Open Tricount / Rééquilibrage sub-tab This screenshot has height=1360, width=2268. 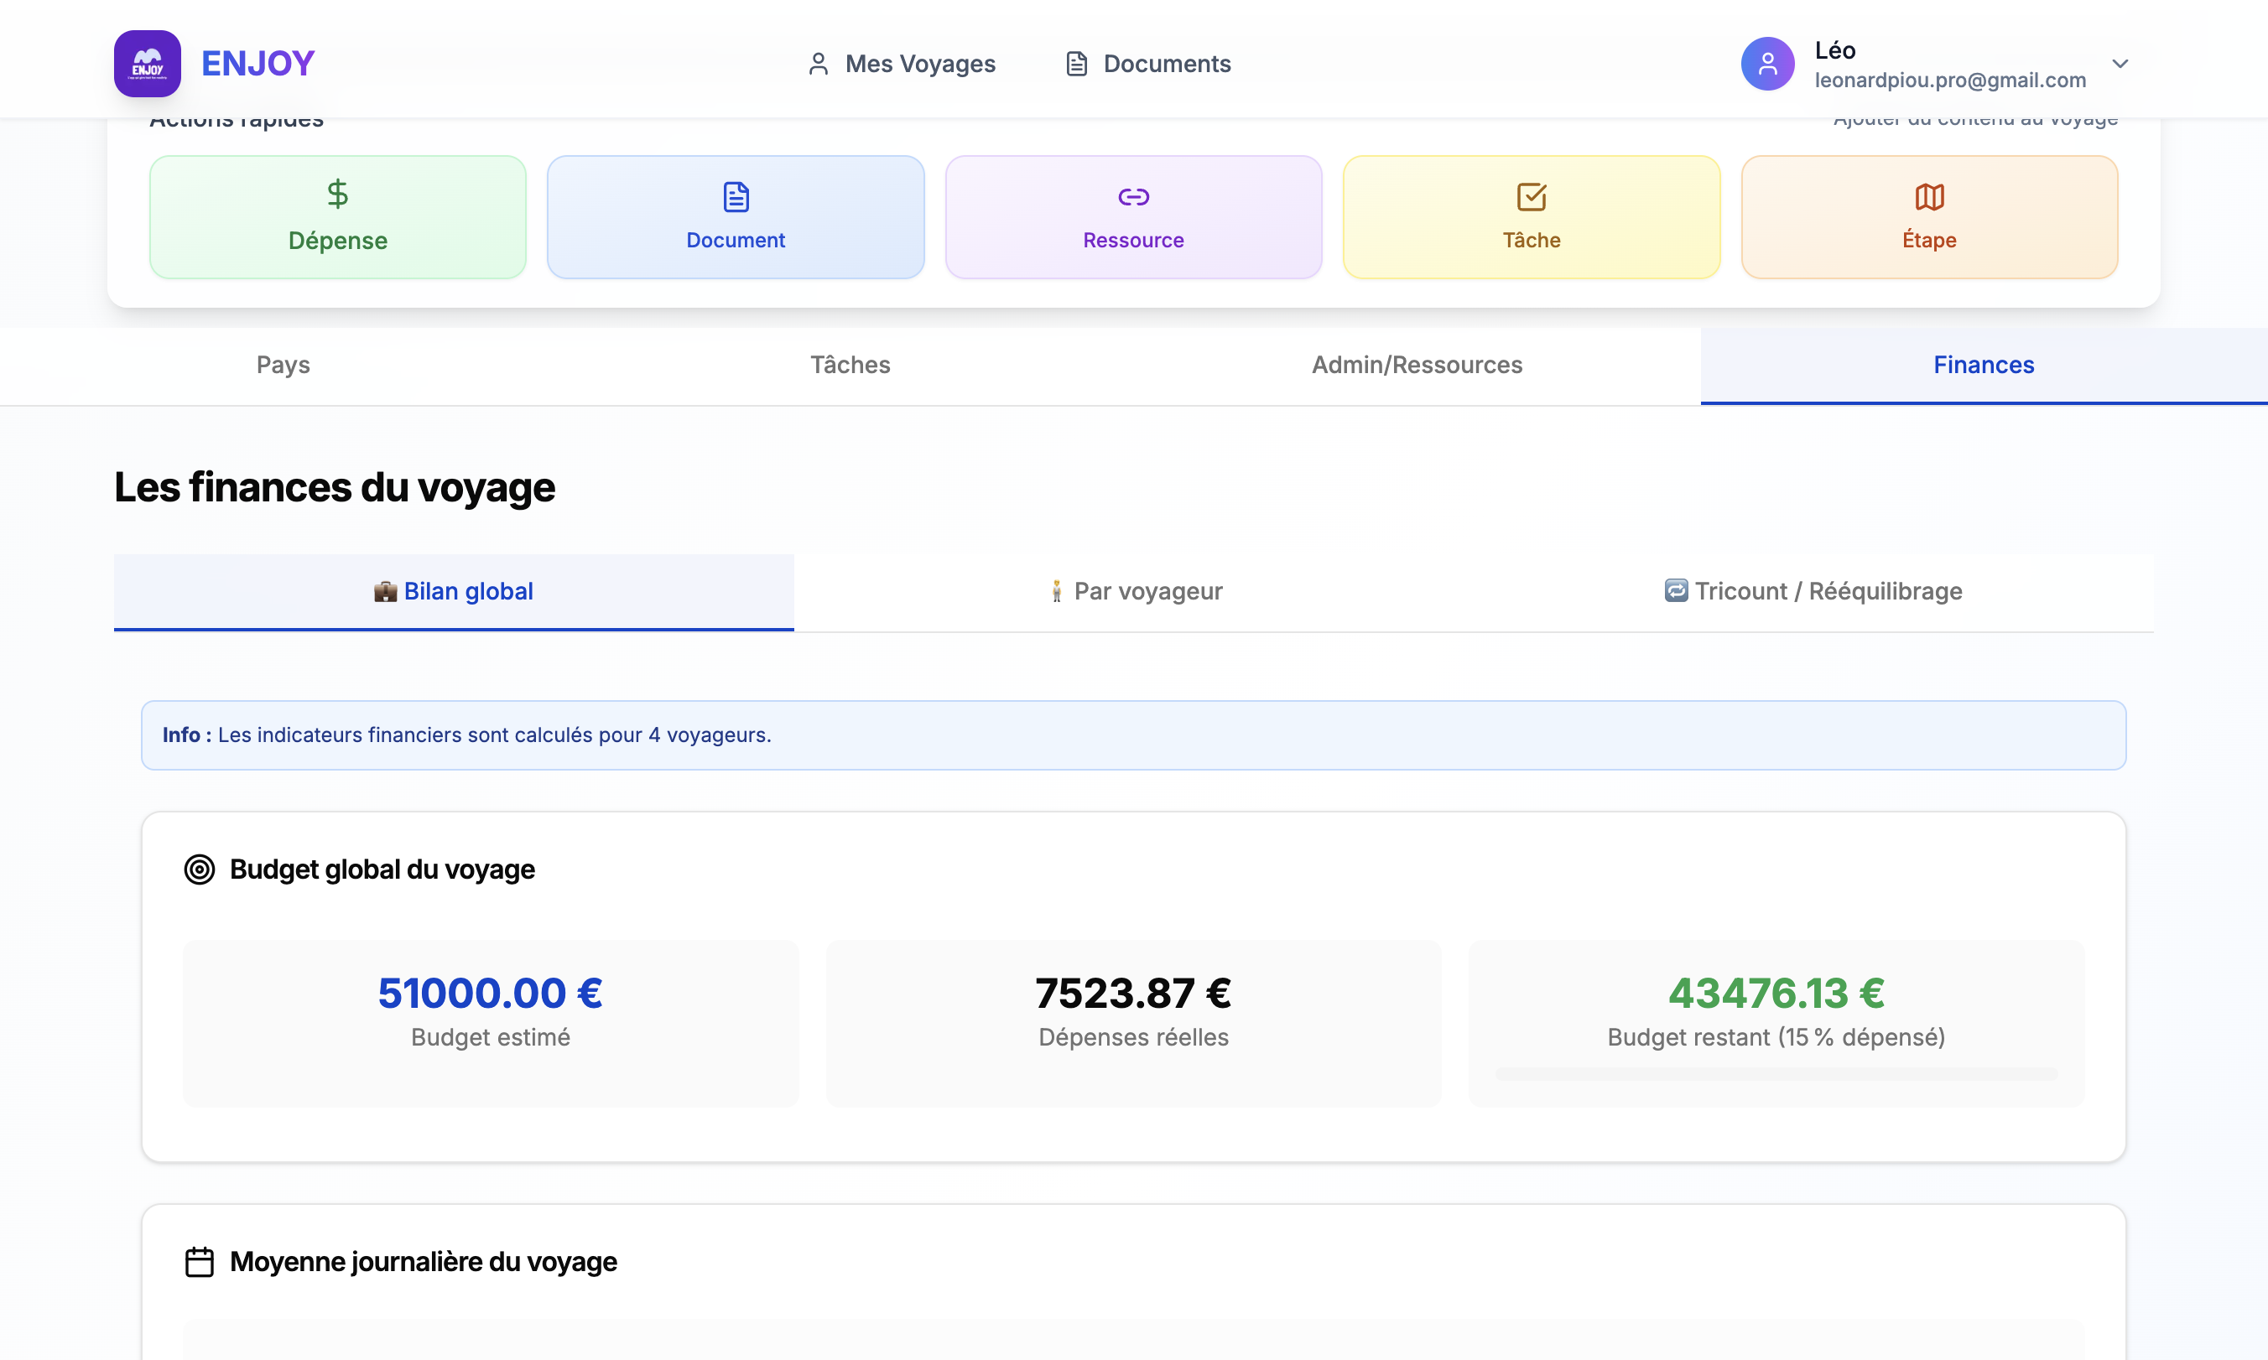point(1813,591)
